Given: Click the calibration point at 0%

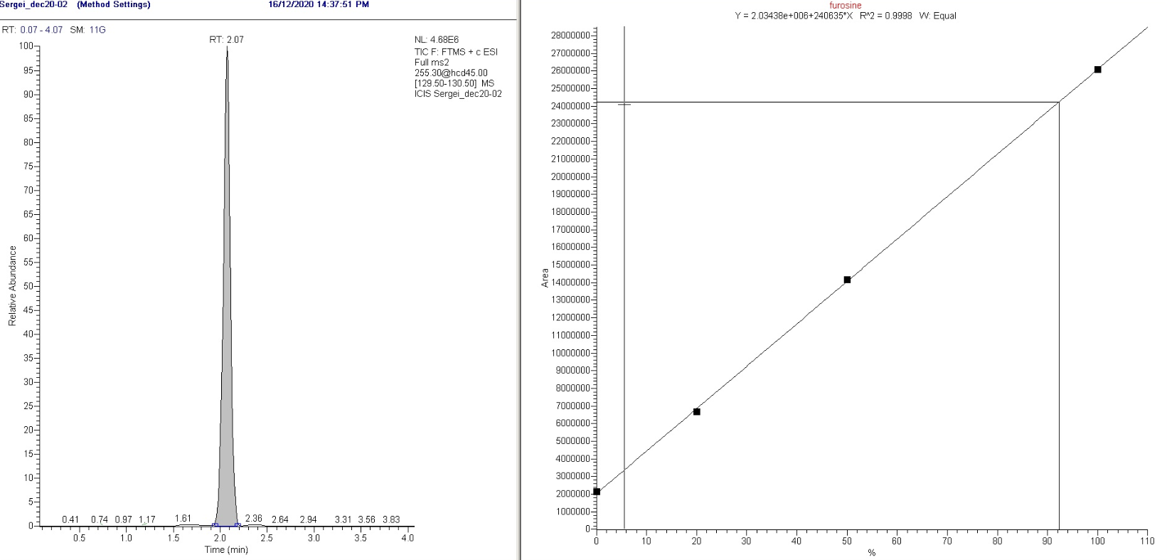Looking at the screenshot, I should [x=597, y=492].
